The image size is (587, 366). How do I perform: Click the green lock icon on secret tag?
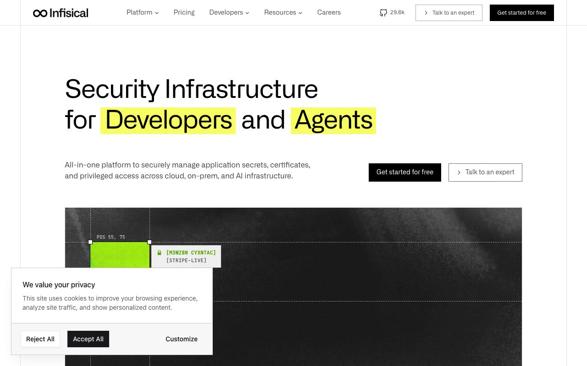tap(160, 253)
